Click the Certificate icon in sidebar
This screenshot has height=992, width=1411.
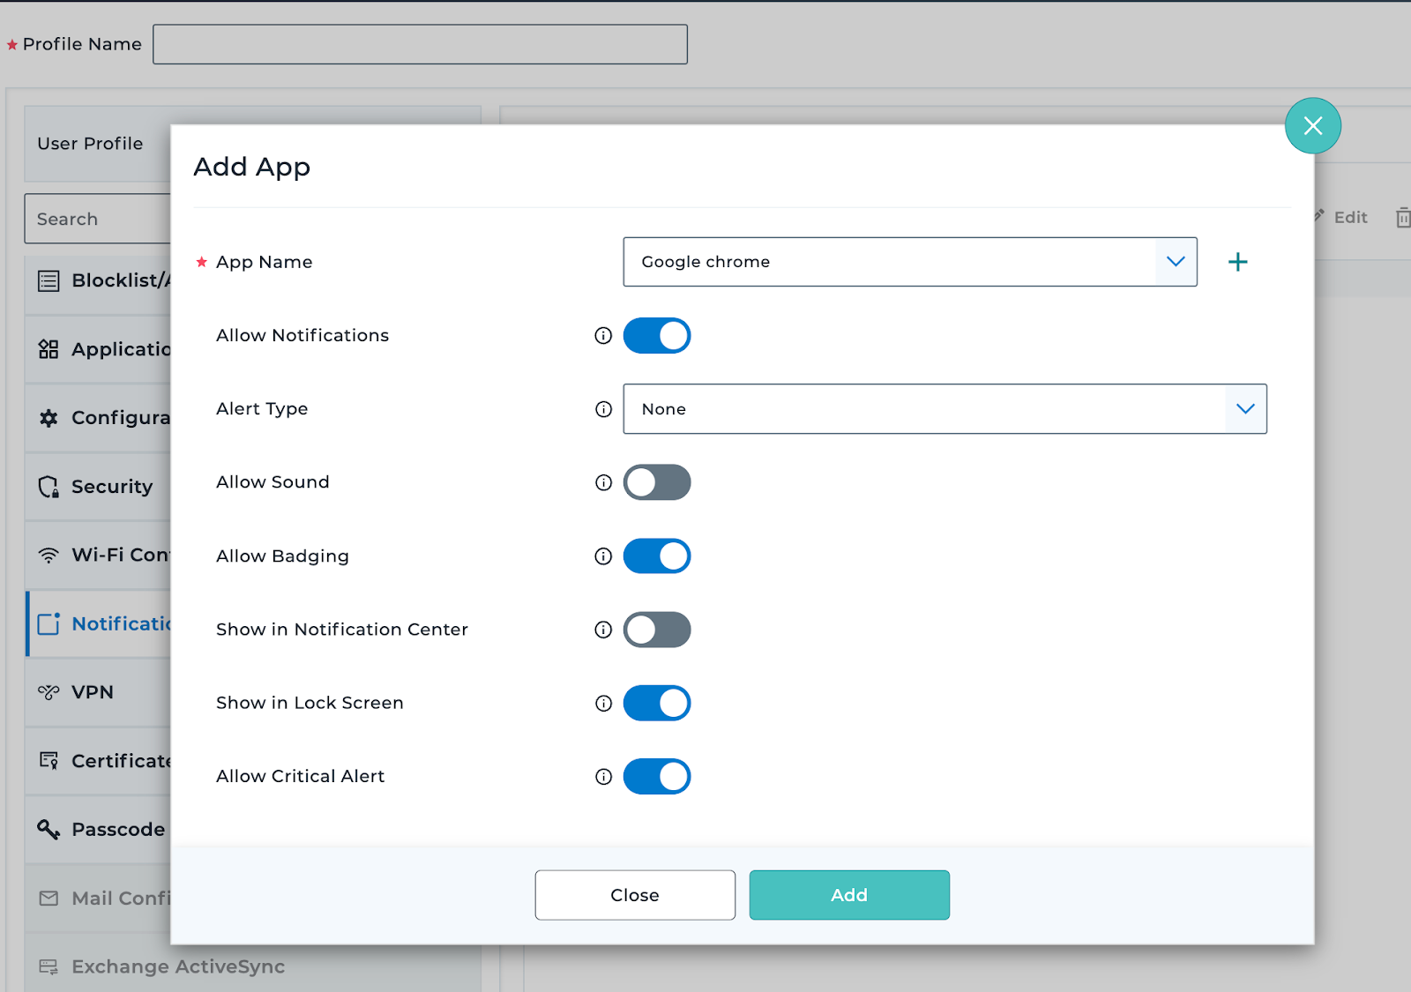(49, 761)
